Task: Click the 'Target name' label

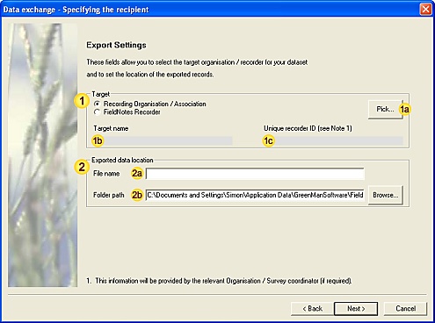Action: pos(111,128)
